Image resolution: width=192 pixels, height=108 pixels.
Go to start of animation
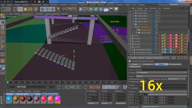click(59, 87)
